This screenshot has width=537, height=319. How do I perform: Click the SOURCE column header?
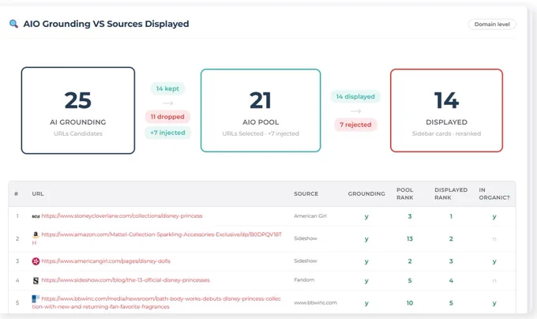click(x=306, y=193)
